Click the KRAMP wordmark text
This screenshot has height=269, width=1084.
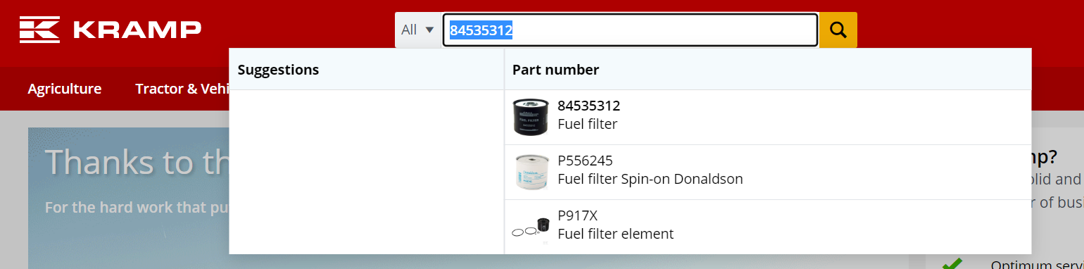point(137,30)
